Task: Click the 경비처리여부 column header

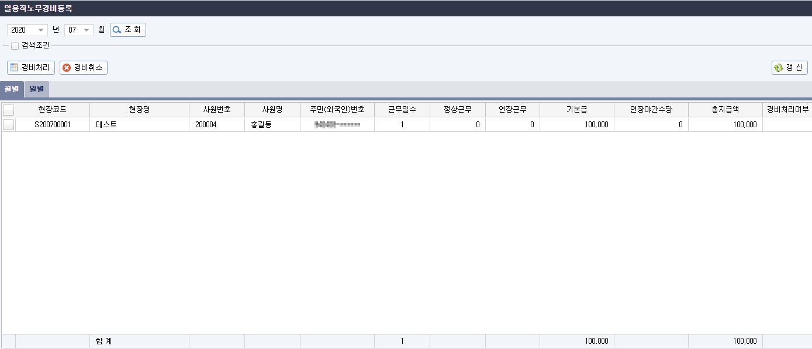Action: pyautogui.click(x=787, y=110)
